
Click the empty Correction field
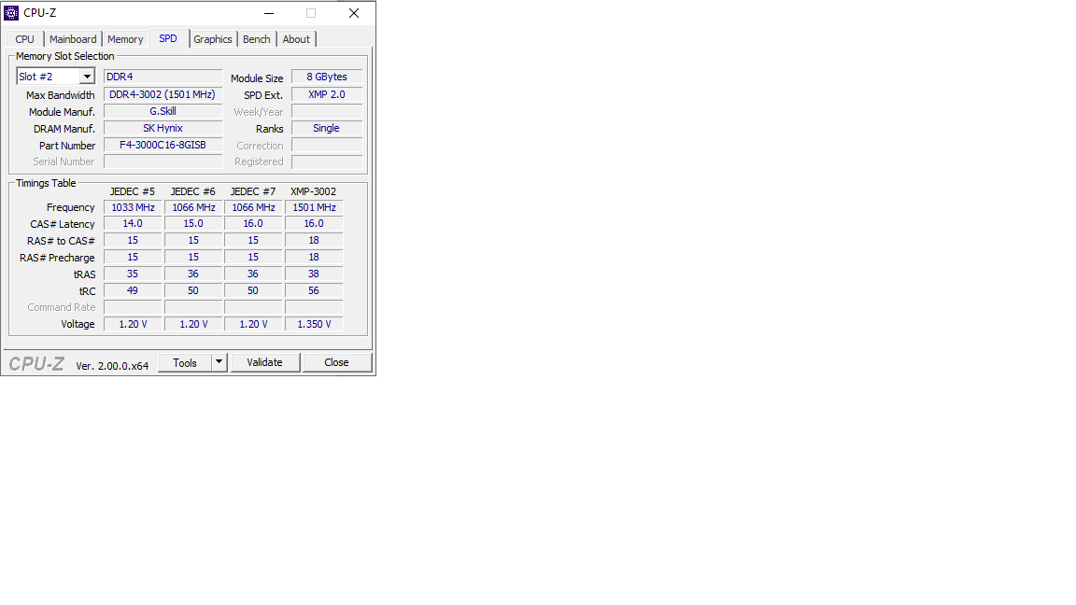[x=327, y=145]
